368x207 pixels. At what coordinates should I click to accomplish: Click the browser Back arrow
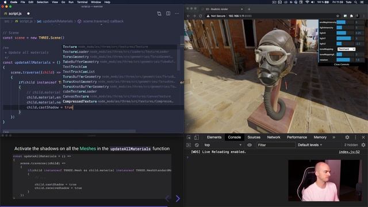pyautogui.click(x=188, y=16)
